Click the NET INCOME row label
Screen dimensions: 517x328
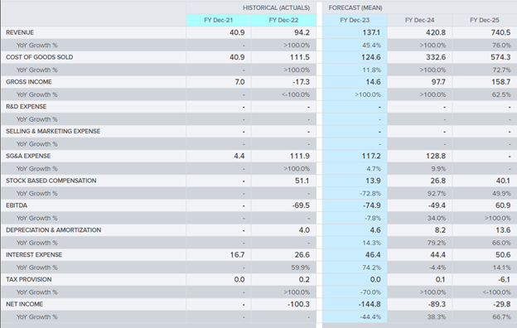coord(24,304)
